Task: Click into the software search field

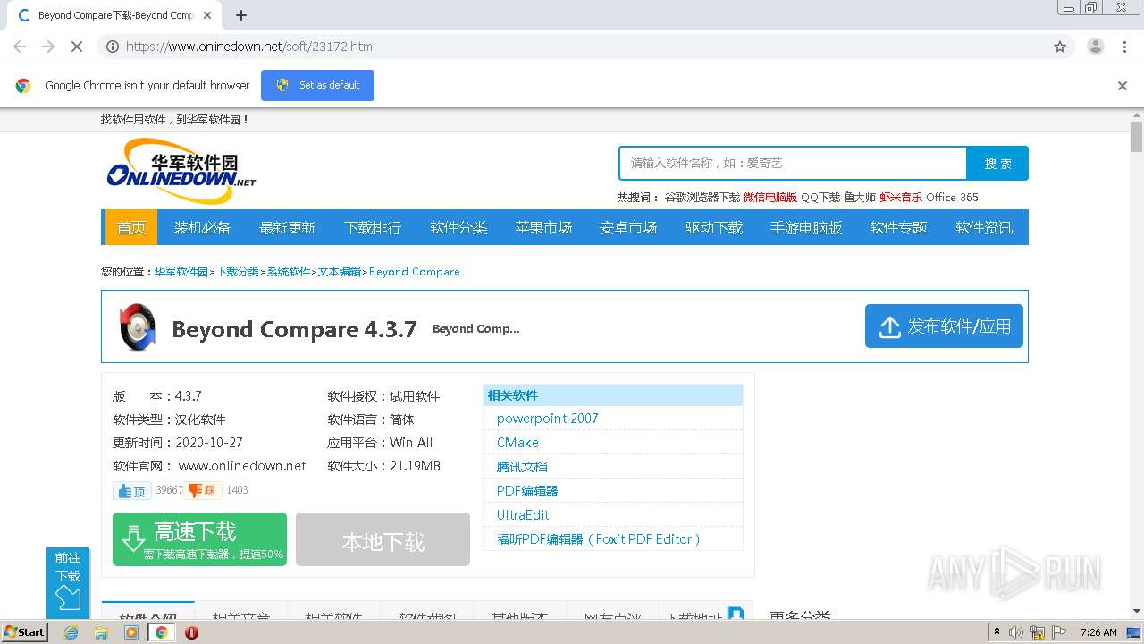Action: pos(793,163)
